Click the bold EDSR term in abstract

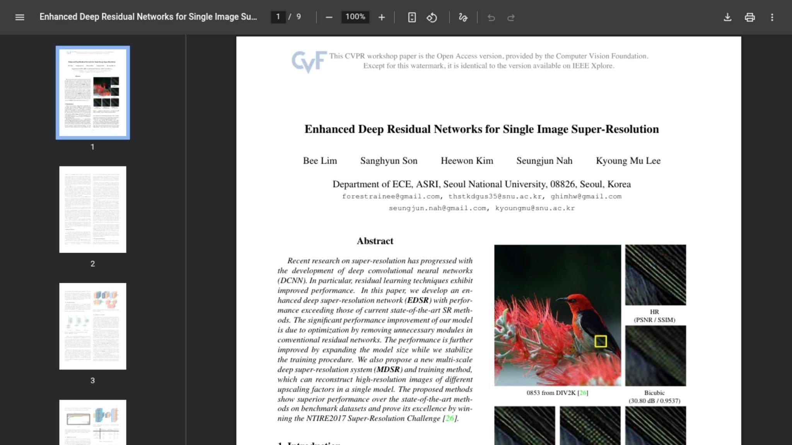[418, 300]
